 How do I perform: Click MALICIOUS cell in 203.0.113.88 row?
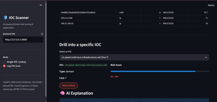pos(175,18)
